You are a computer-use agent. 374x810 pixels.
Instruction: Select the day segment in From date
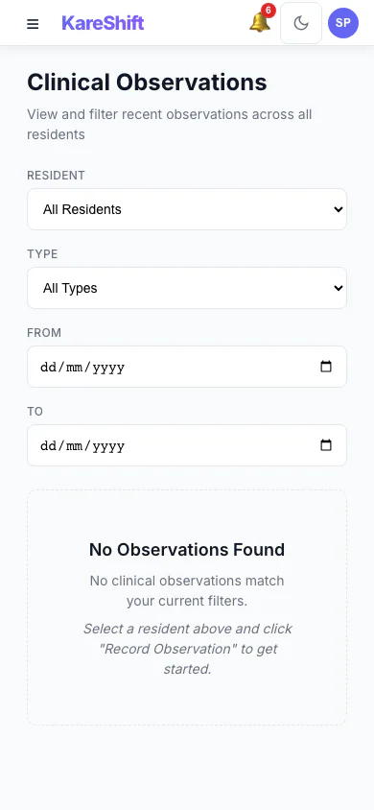pos(48,368)
